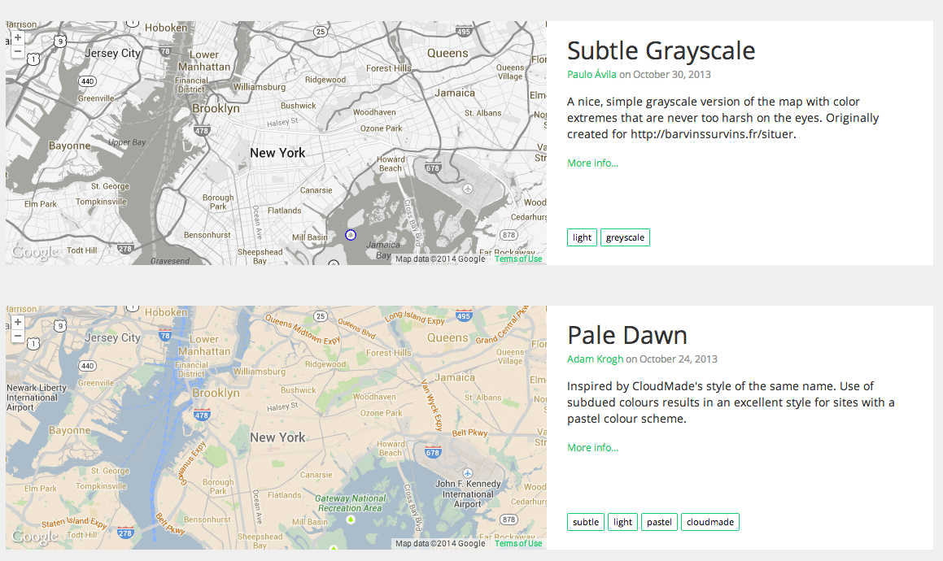Click the Terms of Use link on the Pale Dawn map
Viewport: 943px width, 561px height.
click(518, 542)
